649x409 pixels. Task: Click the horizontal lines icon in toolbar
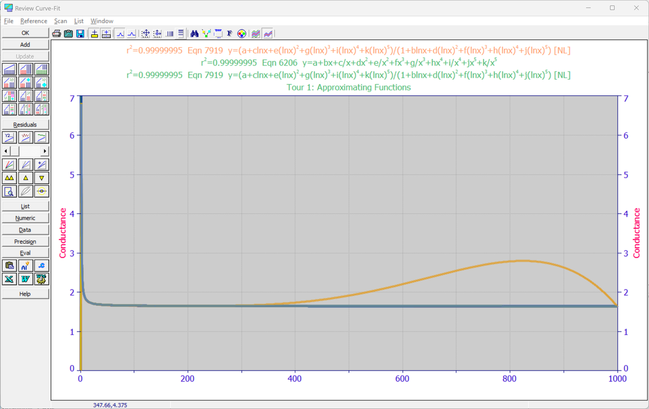(x=181, y=34)
